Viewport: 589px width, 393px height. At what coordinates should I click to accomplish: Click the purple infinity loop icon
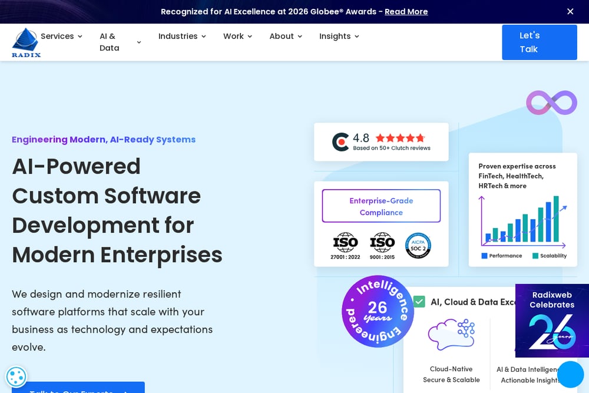(x=551, y=103)
